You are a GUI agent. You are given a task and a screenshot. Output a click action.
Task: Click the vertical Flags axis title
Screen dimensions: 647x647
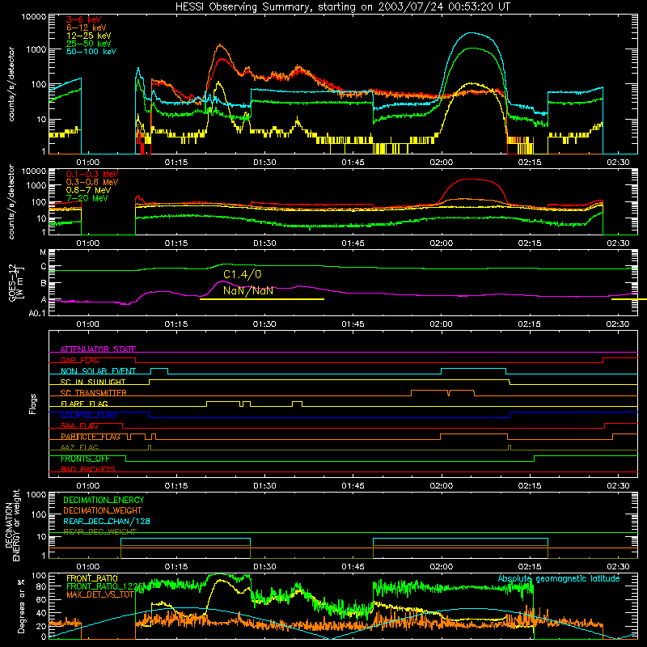[33, 404]
